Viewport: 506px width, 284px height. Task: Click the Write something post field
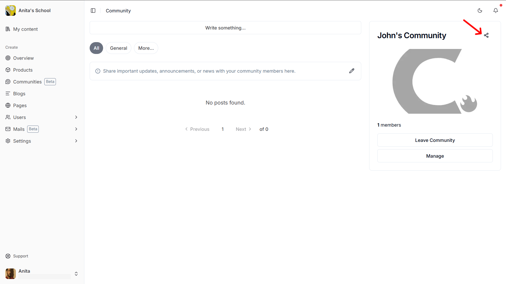coord(225,28)
